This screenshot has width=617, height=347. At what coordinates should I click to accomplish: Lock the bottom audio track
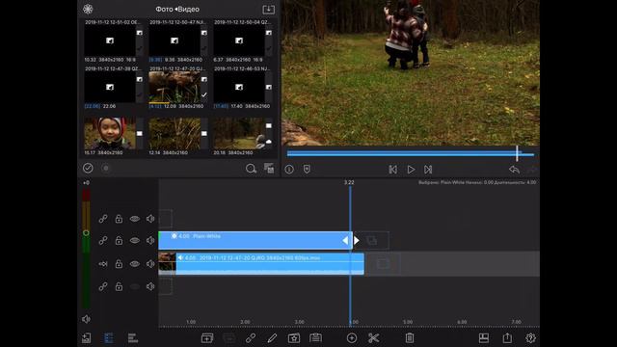(119, 287)
